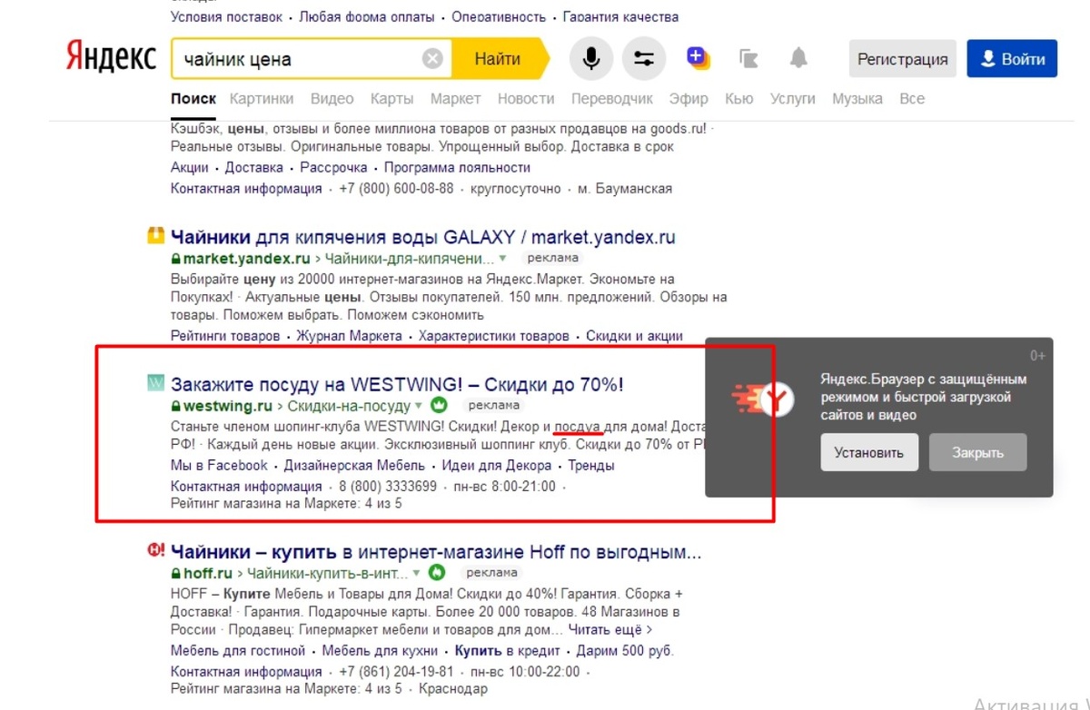Viewport: 1090px width, 710px height.
Task: Click the yellow Market favicon beside Чайники GALAXY
Action: 155,236
